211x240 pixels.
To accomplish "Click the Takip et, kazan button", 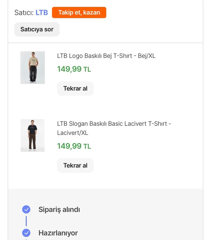I will point(79,12).
